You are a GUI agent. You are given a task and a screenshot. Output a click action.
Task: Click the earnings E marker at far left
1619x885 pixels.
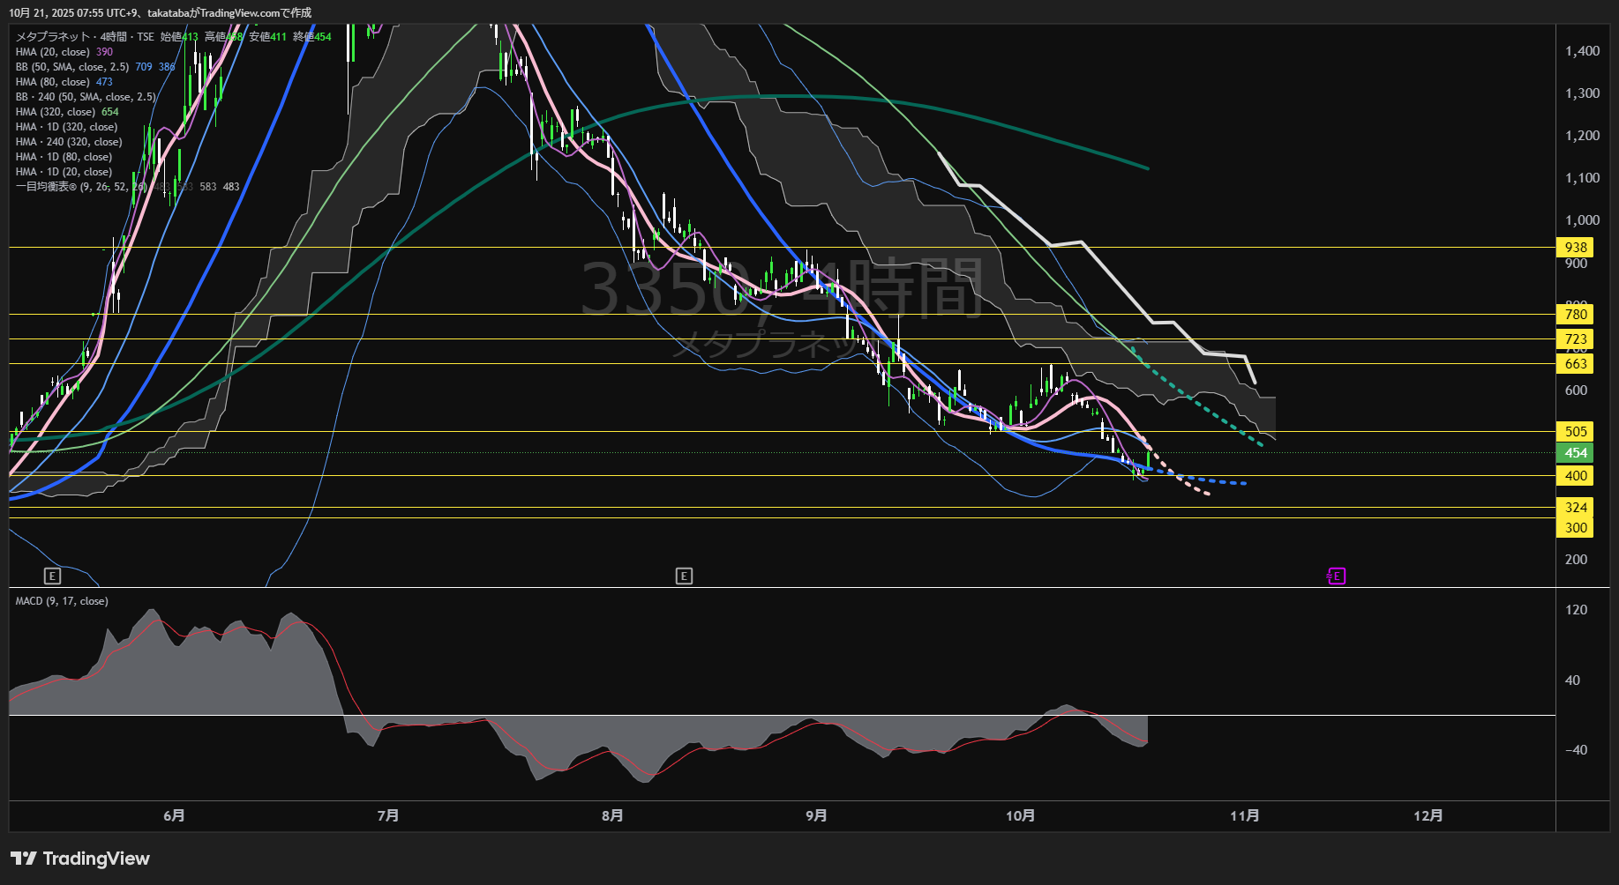pos(52,576)
